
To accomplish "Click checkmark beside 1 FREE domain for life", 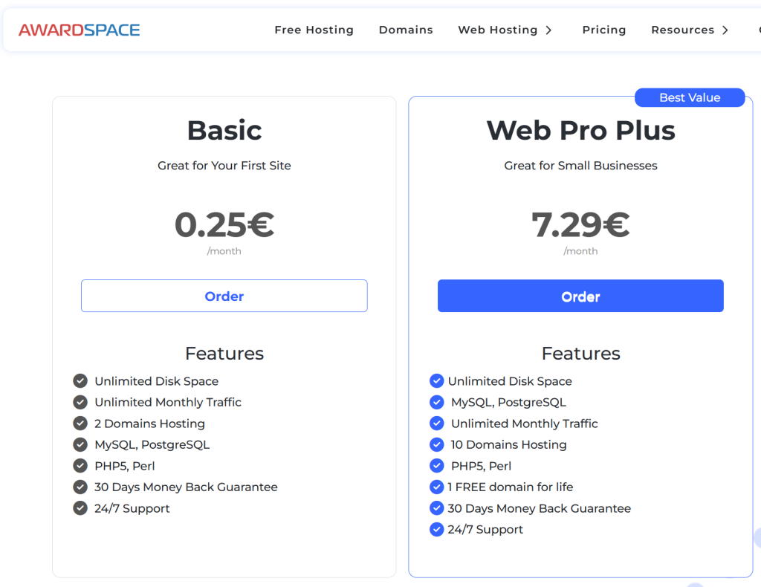I will tap(437, 487).
